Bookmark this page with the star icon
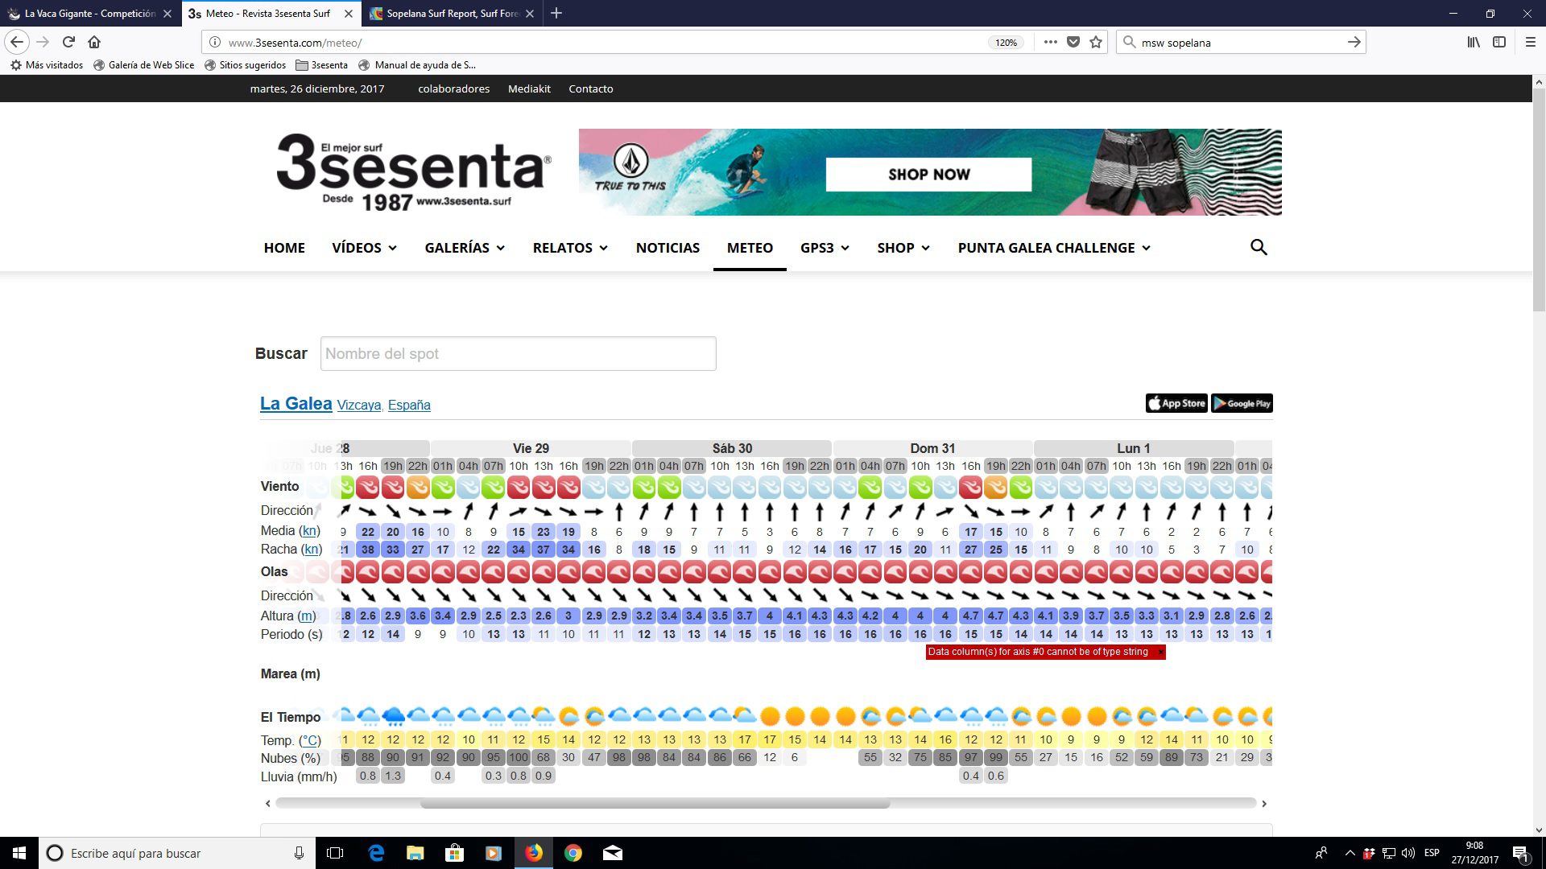1546x869 pixels. click(1096, 42)
